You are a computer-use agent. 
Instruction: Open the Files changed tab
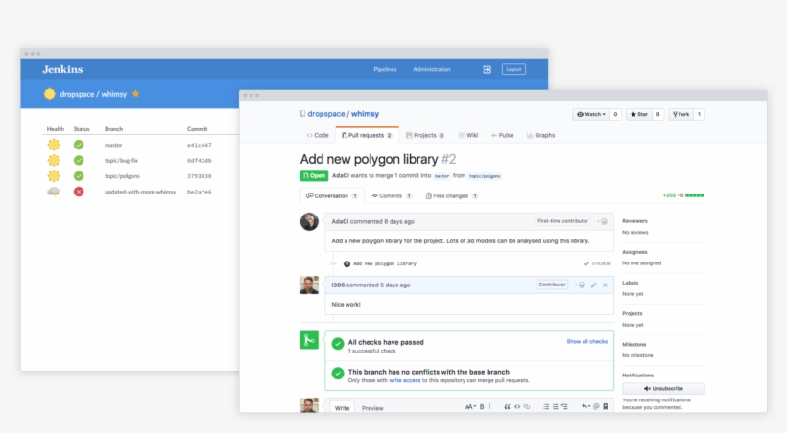tap(451, 196)
